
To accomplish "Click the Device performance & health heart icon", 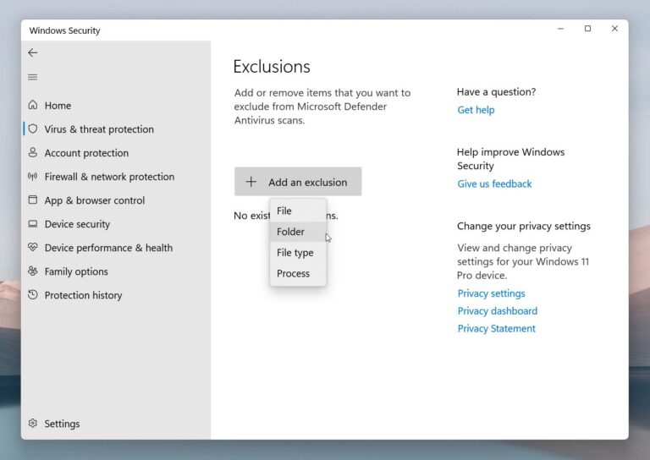I will (33, 248).
